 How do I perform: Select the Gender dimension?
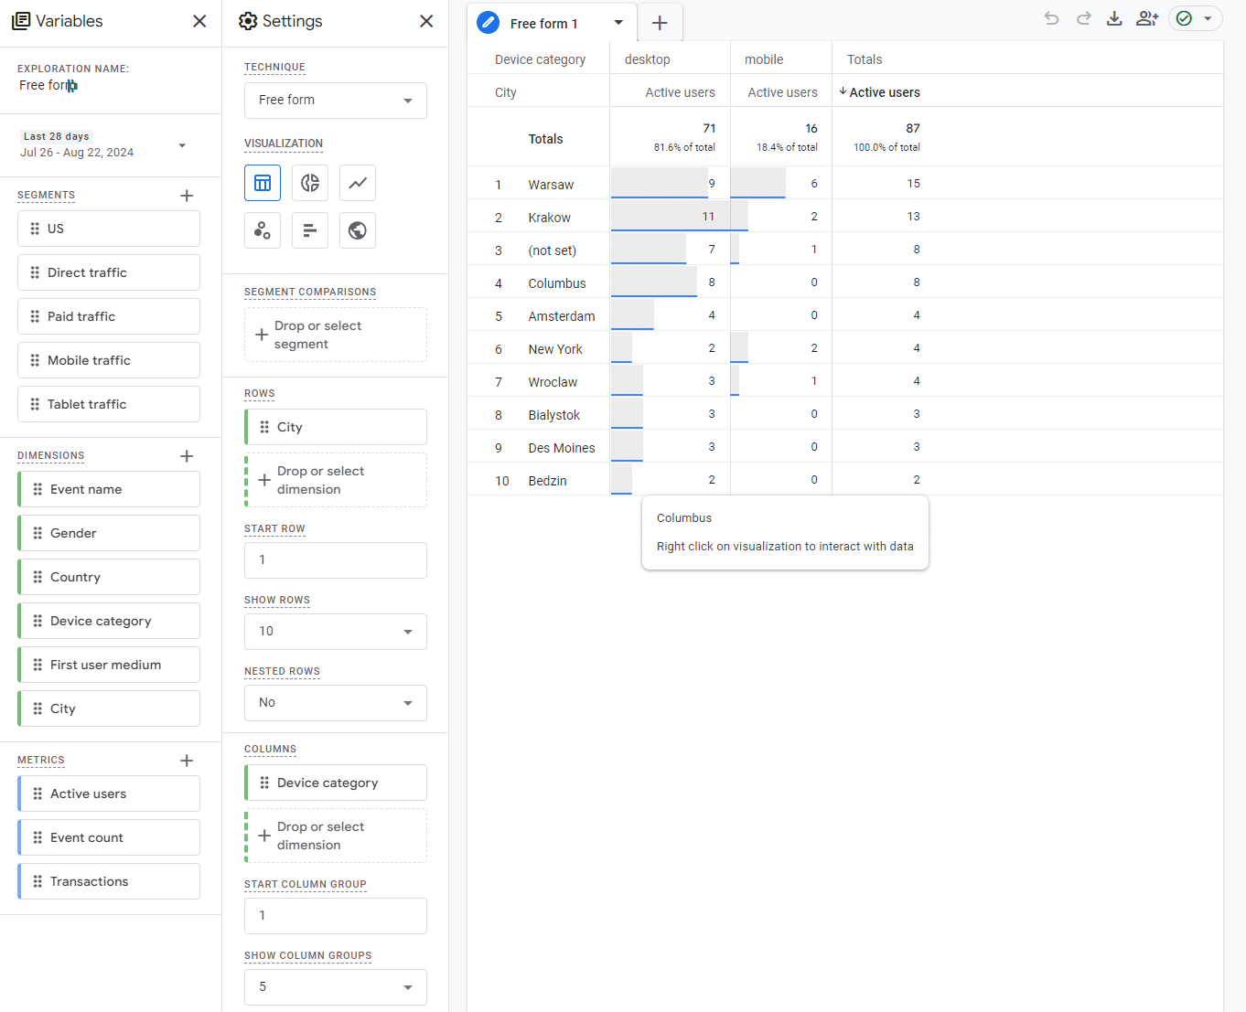click(109, 533)
